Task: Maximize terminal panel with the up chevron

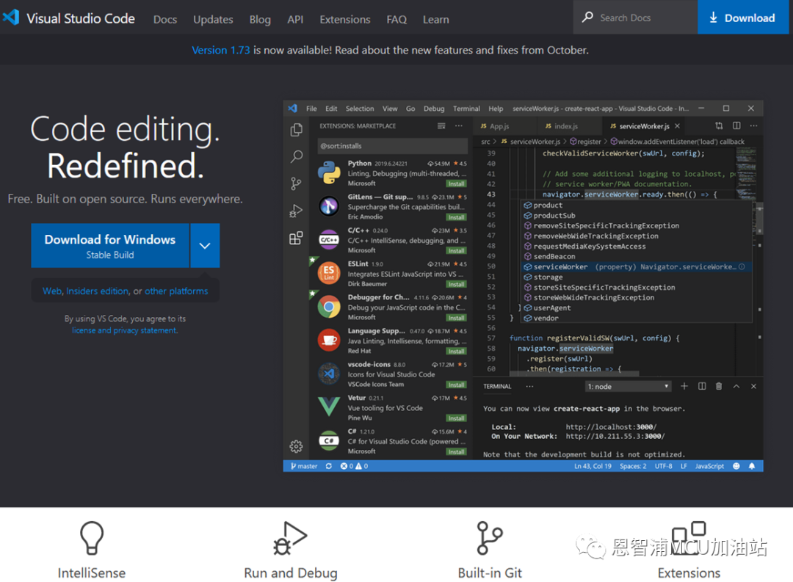Action: point(736,386)
